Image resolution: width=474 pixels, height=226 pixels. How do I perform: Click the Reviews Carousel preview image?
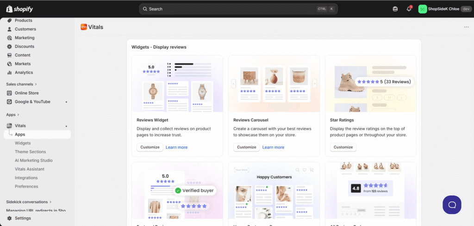coord(274,84)
